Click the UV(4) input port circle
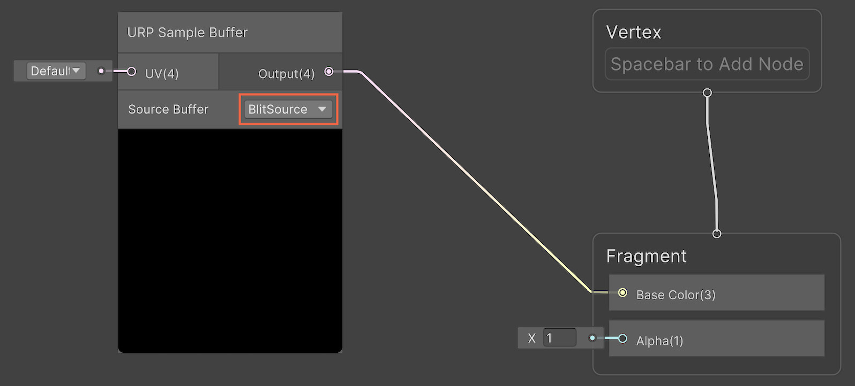 [x=131, y=72]
